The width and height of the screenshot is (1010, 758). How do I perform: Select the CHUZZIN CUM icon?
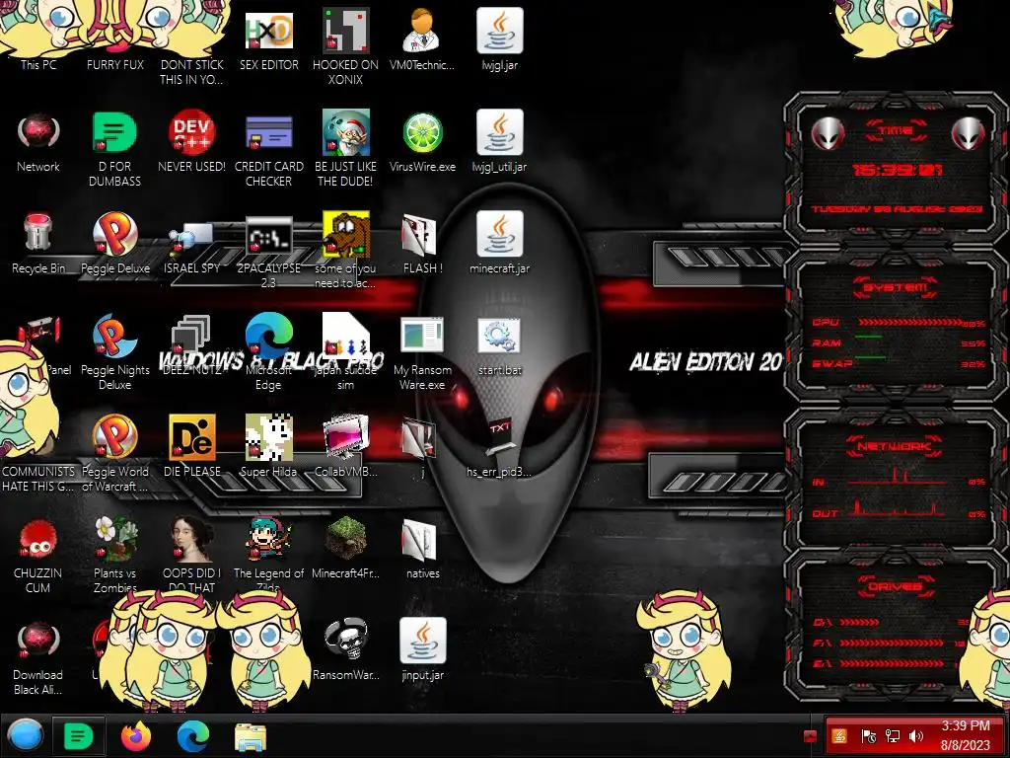[x=38, y=556]
